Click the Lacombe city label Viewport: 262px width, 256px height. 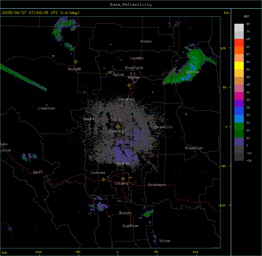pyautogui.click(x=137, y=58)
